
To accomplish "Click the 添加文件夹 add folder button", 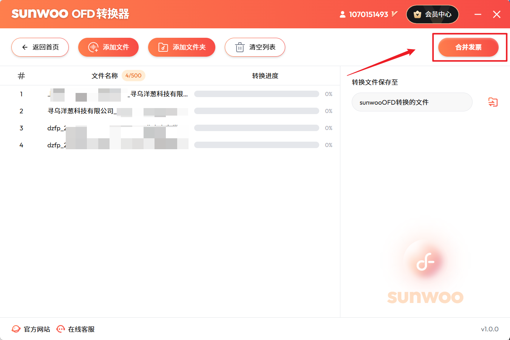I will tap(182, 47).
